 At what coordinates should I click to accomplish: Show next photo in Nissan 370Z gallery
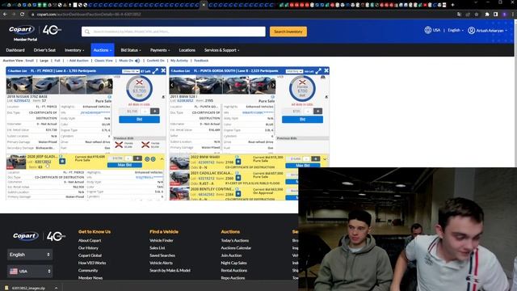[110, 85]
